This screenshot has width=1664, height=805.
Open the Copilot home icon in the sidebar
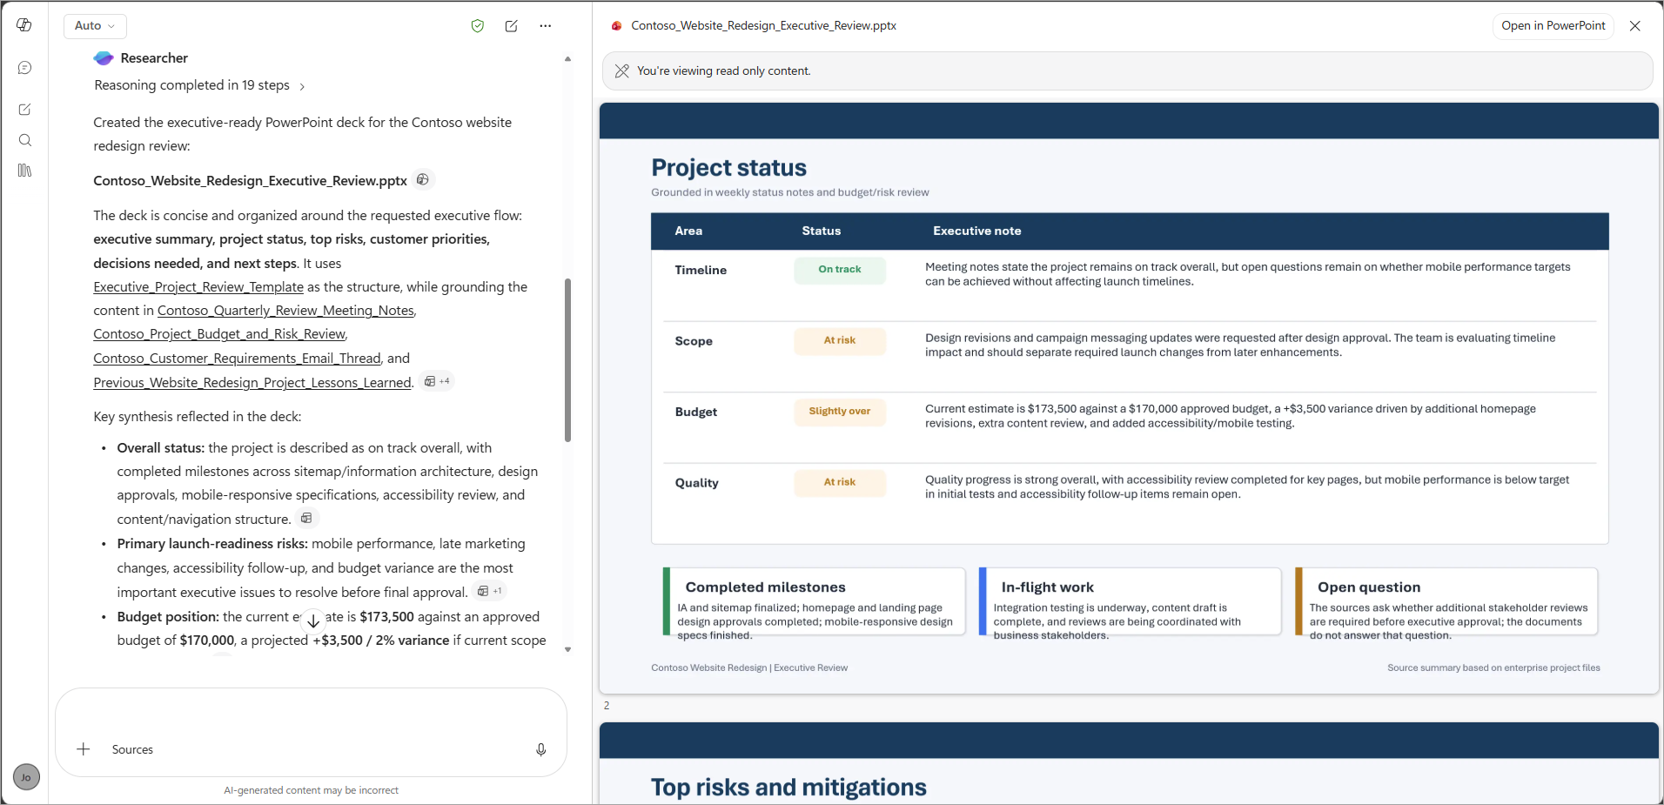[24, 25]
